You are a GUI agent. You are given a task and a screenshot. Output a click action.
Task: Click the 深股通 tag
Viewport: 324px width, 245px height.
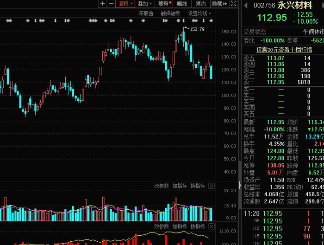click(x=146, y=13)
